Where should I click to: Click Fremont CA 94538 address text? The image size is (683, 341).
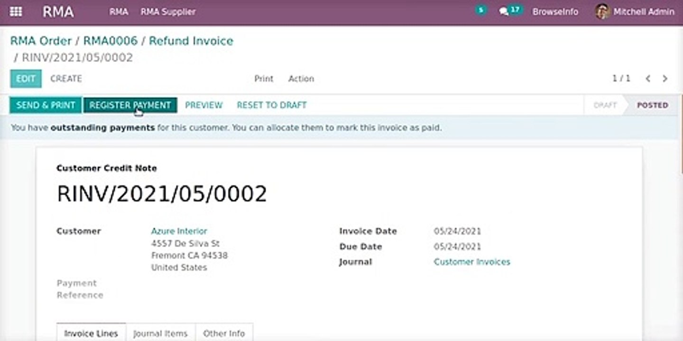click(189, 255)
